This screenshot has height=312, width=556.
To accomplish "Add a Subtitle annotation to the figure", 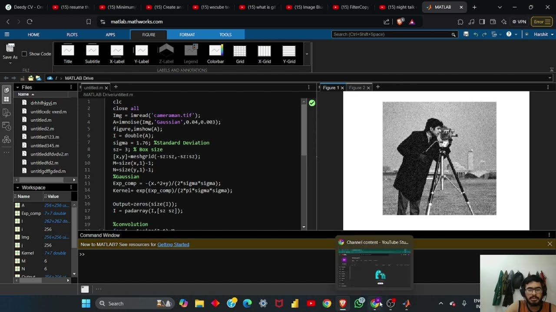I will coord(92,54).
